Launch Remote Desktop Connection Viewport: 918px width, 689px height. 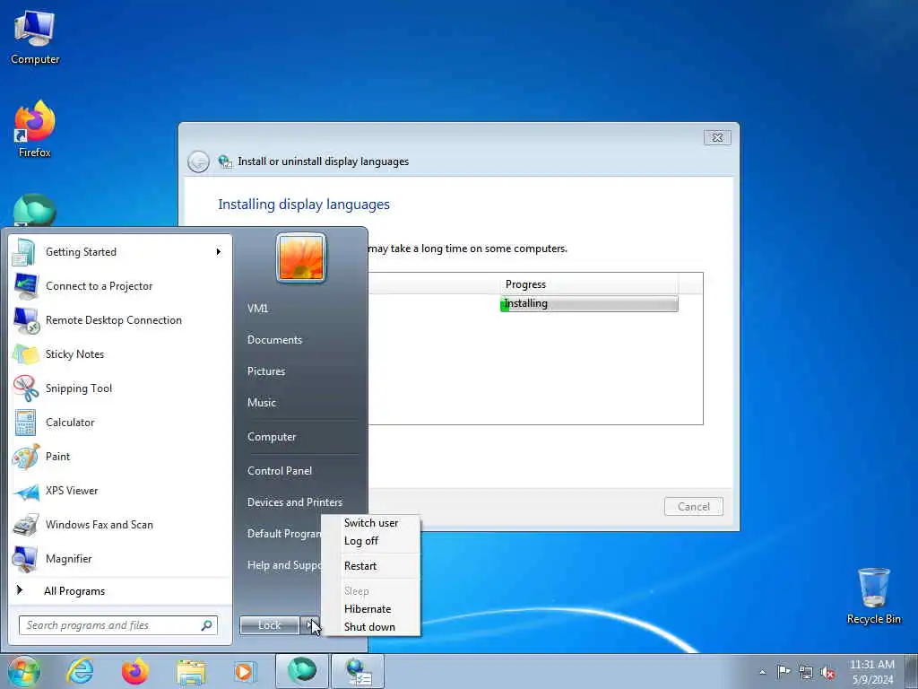point(121,320)
